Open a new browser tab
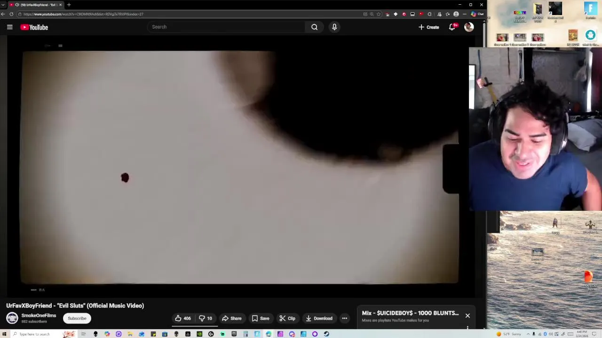The width and height of the screenshot is (602, 338). 69,5
